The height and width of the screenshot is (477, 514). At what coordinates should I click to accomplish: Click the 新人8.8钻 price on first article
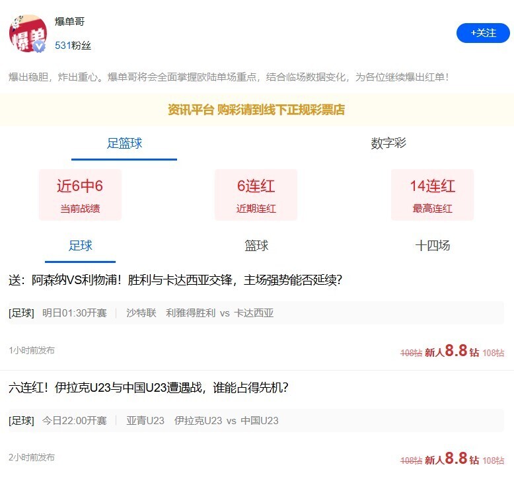coord(452,351)
